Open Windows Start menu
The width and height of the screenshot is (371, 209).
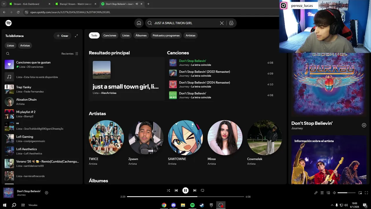pos(4,205)
